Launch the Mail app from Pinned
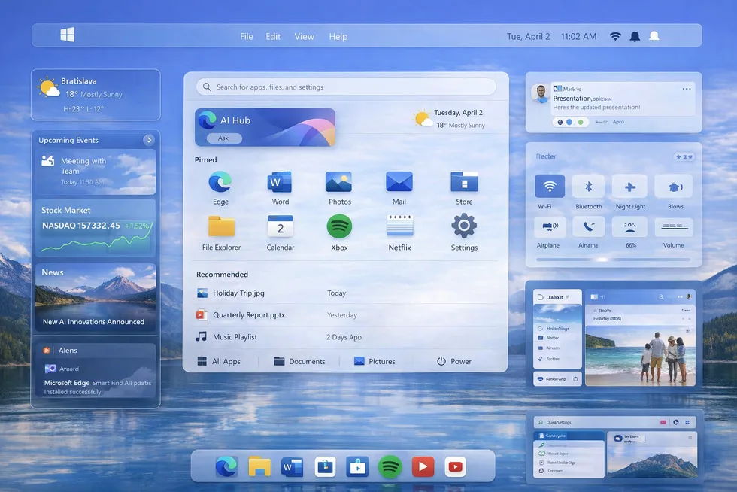The width and height of the screenshot is (737, 492). pos(399,181)
